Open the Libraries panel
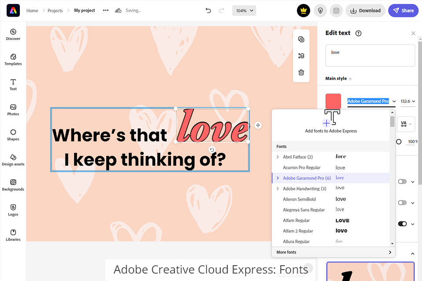Image resolution: width=422 pixels, height=281 pixels. pos(13,235)
